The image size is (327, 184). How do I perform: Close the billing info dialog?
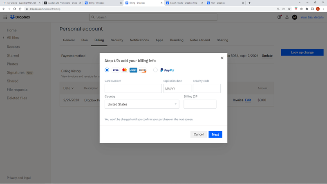point(222,58)
